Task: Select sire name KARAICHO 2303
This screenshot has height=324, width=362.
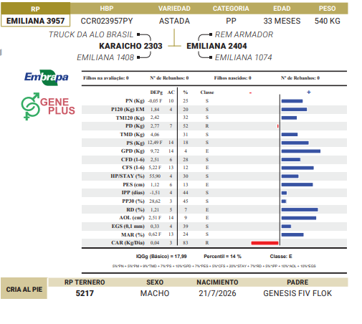Action: pos(130,46)
